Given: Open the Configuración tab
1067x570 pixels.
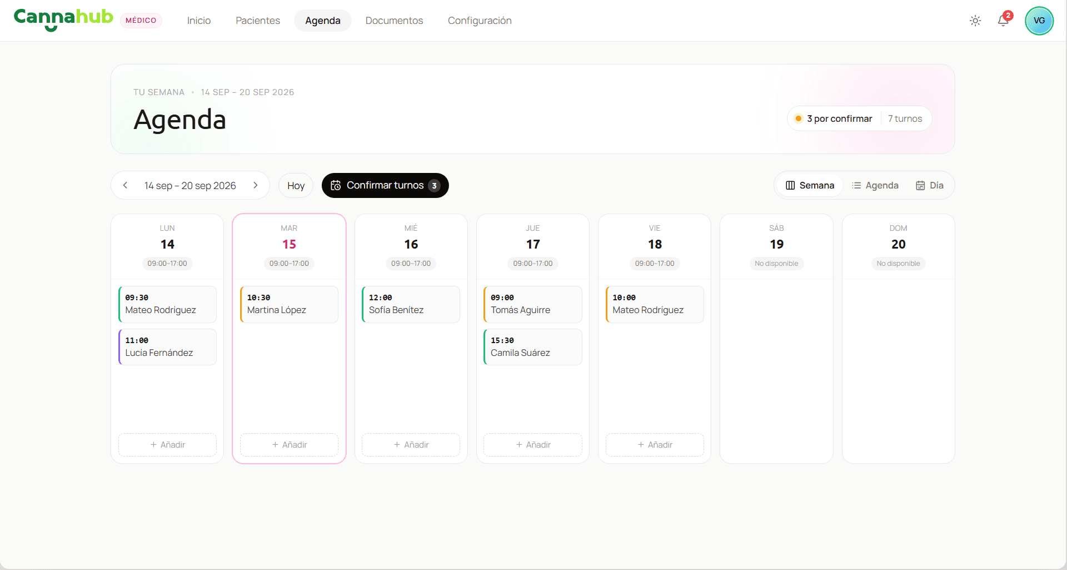Looking at the screenshot, I should pyautogui.click(x=480, y=21).
